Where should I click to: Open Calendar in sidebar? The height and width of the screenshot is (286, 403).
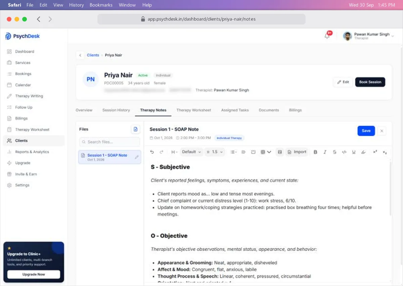click(34, 85)
